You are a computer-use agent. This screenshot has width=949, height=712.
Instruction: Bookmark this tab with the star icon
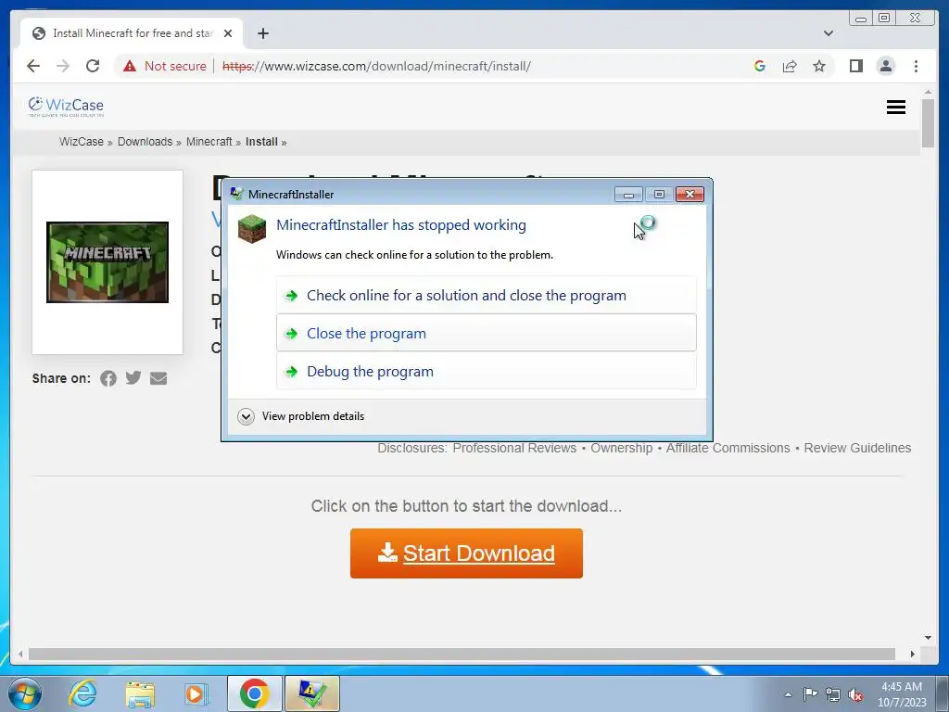tap(819, 66)
